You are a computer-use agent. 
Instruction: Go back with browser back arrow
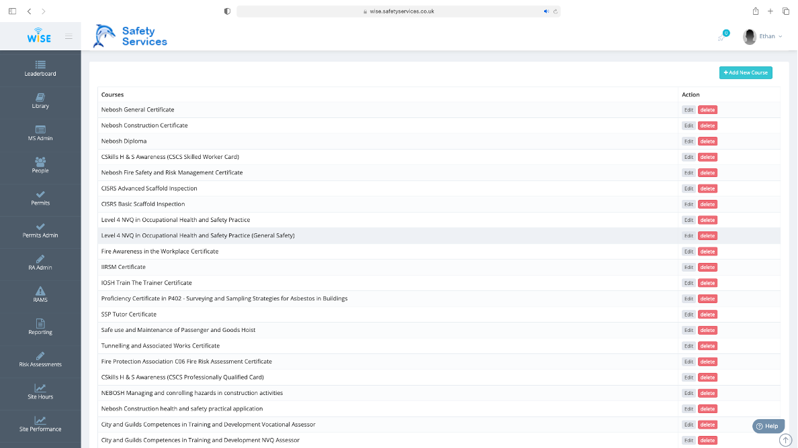pos(29,11)
